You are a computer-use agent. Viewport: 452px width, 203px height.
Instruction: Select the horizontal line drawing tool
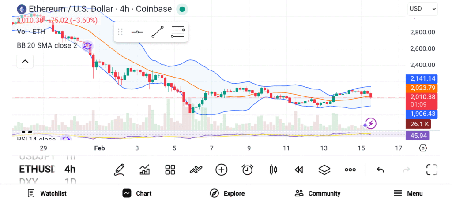click(x=137, y=32)
